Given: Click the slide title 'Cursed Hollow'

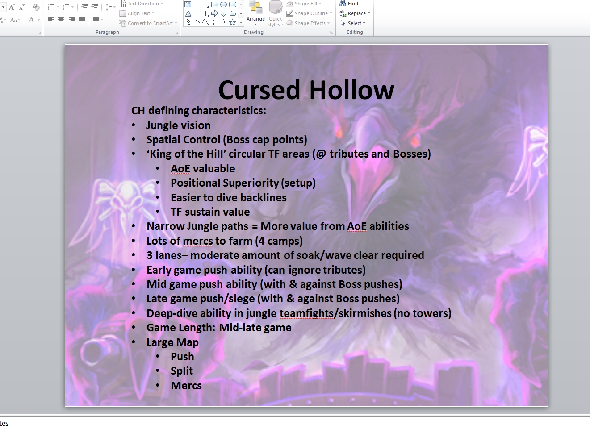Looking at the screenshot, I should [x=306, y=90].
